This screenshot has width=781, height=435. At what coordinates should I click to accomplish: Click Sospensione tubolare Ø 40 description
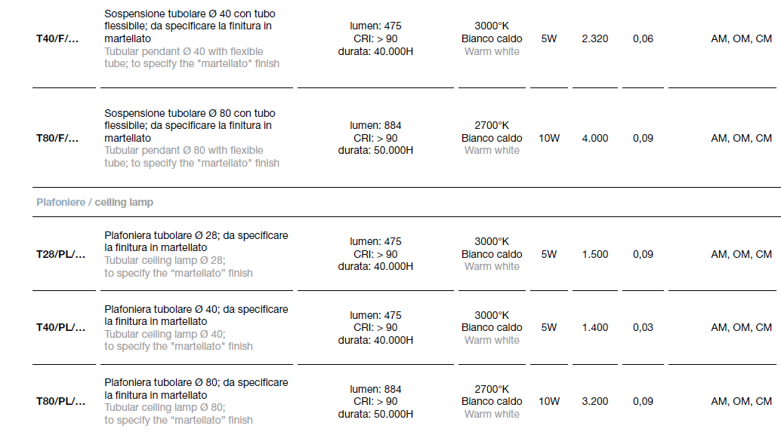tap(192, 38)
